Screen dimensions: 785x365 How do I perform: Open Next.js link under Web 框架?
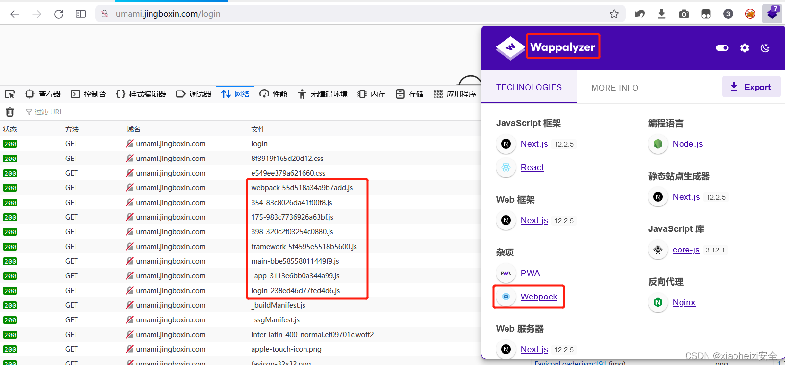tap(534, 220)
